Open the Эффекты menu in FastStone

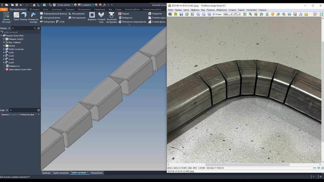point(195,10)
